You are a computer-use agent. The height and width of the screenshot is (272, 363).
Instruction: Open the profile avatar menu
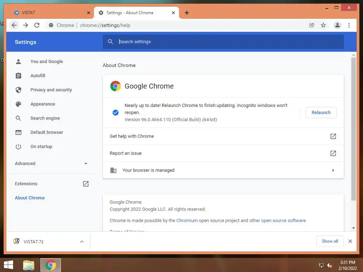coord(337,25)
